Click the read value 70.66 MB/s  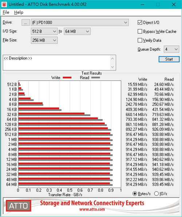pos(164,94)
